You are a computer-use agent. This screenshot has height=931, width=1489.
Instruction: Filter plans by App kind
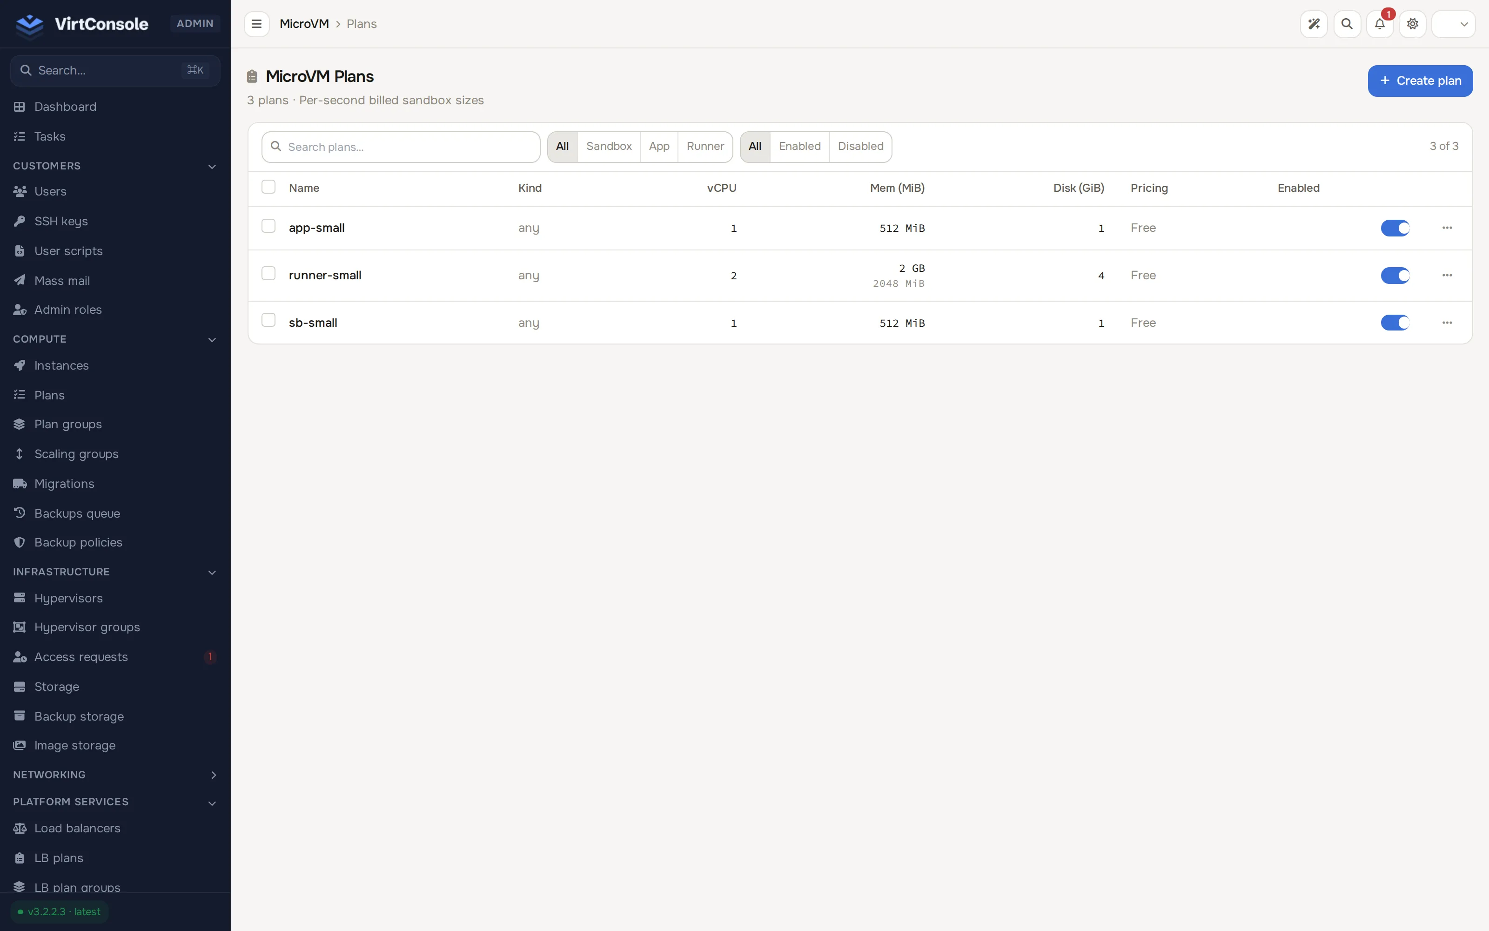click(659, 147)
